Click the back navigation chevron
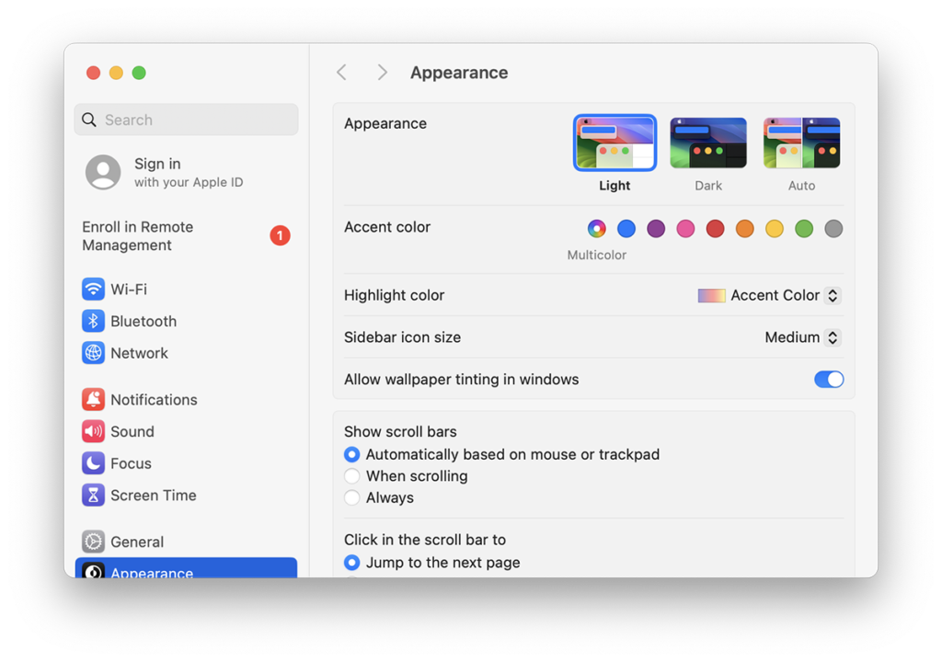The image size is (942, 662). (341, 72)
